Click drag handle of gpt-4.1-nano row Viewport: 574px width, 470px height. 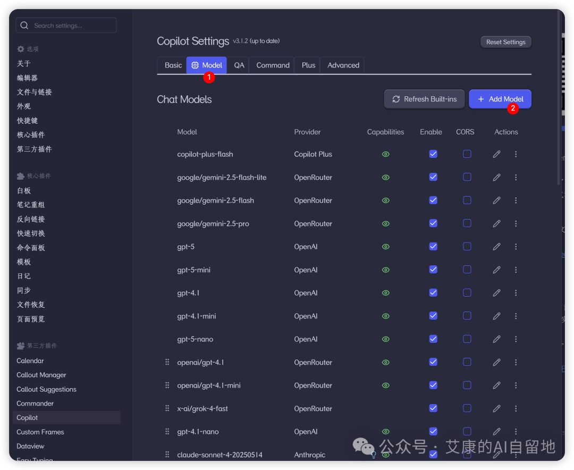point(167,431)
